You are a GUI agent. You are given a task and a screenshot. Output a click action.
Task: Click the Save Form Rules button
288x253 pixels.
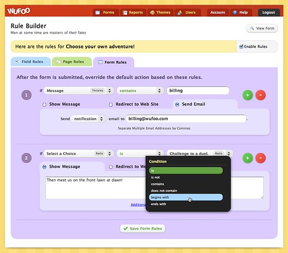pyautogui.click(x=143, y=228)
